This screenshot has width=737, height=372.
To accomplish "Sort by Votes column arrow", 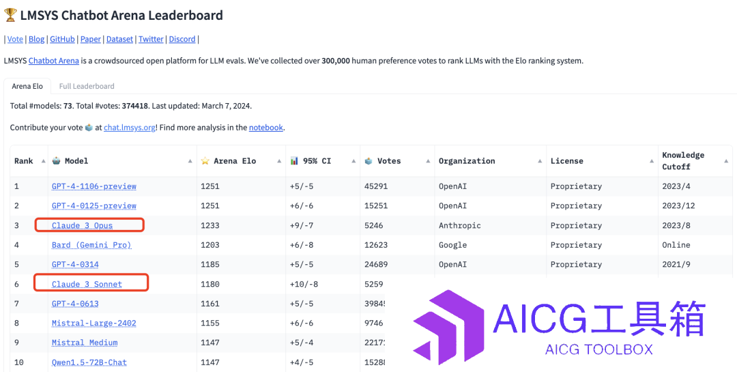I will click(428, 161).
